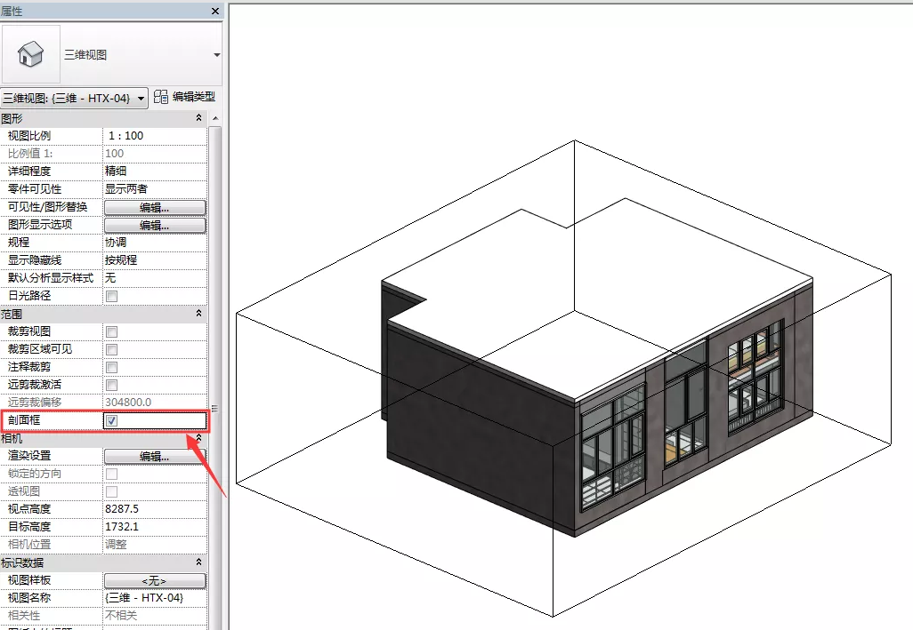Click the 3D view house type icon
Image resolution: width=913 pixels, height=630 pixels.
(x=31, y=54)
